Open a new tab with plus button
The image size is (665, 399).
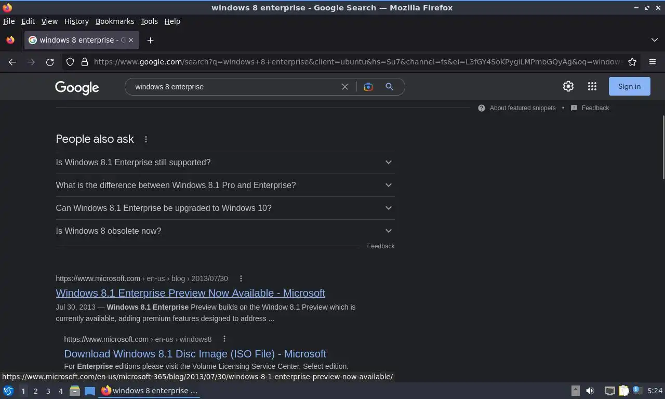pyautogui.click(x=150, y=40)
